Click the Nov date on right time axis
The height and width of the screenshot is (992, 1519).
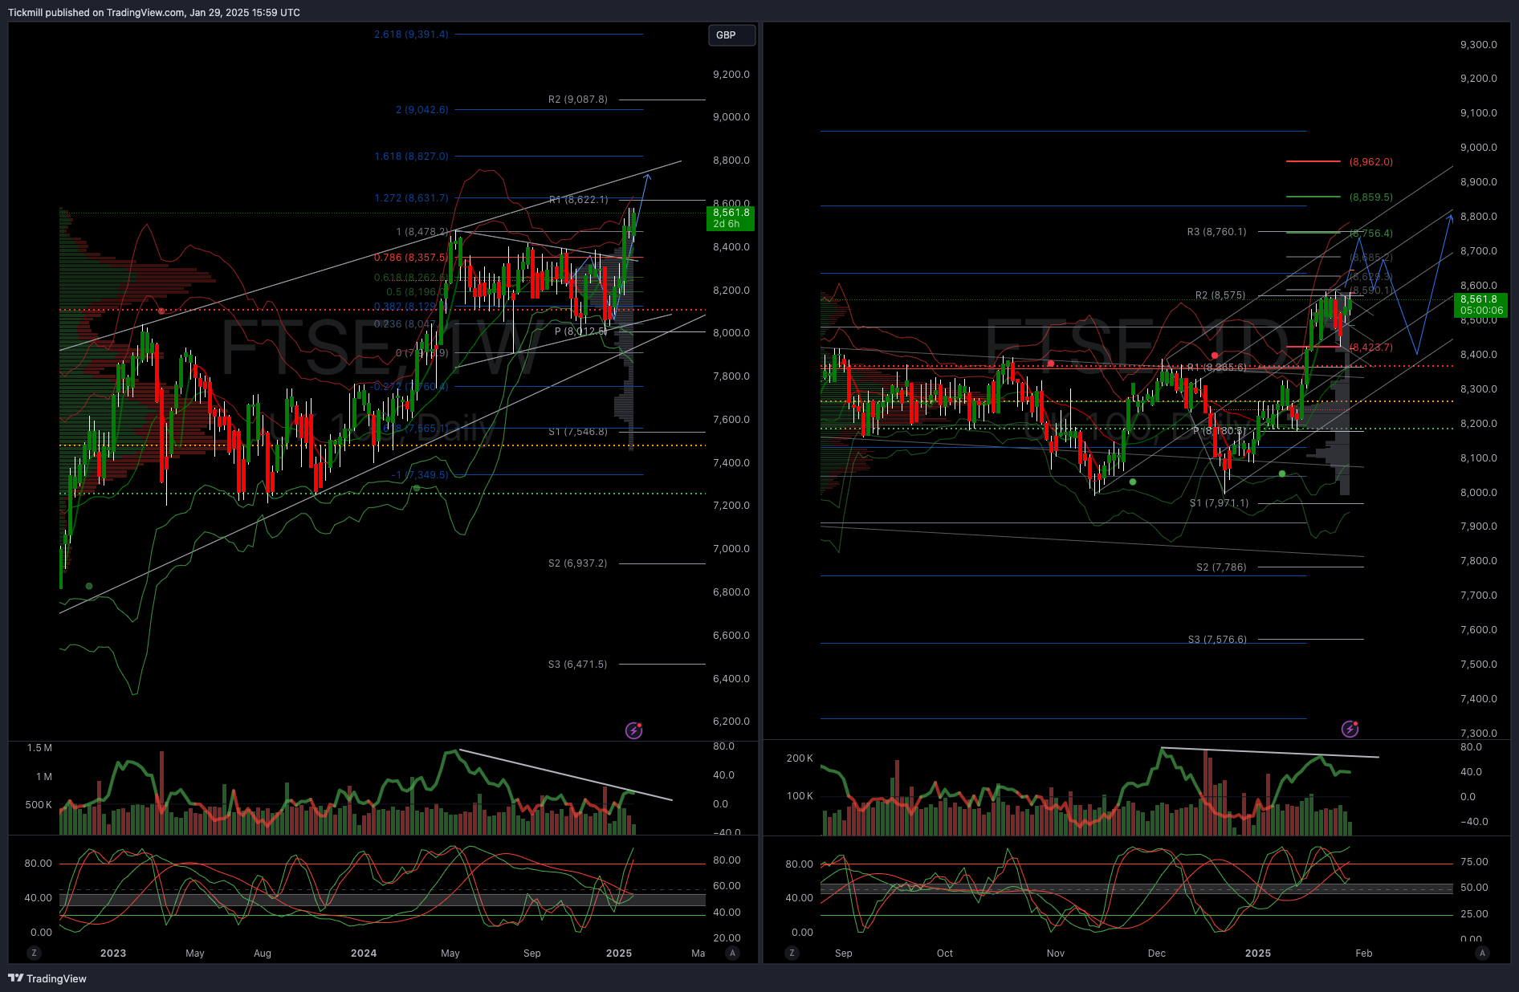coord(1056,953)
